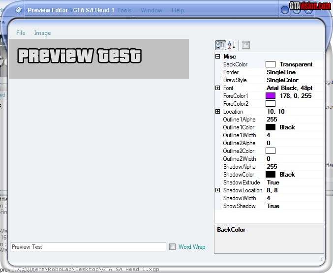Expand the ShadowLocation property
Image resolution: width=333 pixels, height=273 pixels.
coord(217,190)
